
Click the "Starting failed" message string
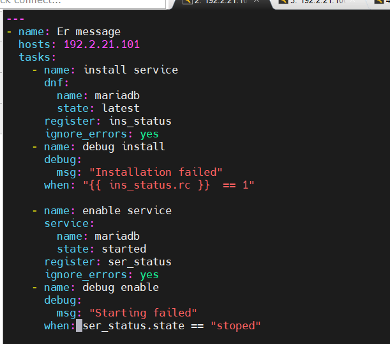[143, 313]
